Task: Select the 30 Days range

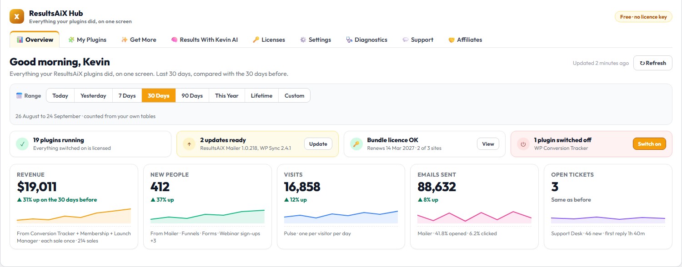Action: tap(159, 96)
